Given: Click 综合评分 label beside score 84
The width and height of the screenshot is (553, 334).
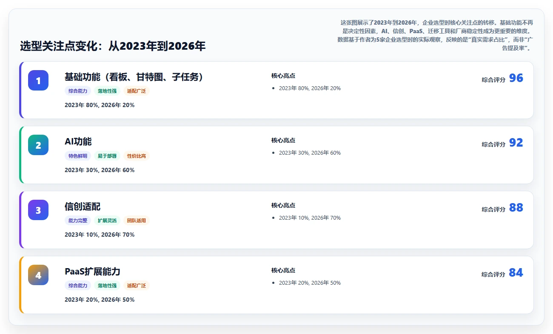Looking at the screenshot, I should click(493, 275).
